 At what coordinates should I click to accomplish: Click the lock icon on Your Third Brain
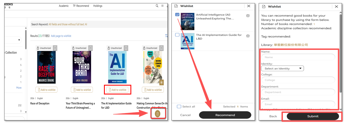(x=74, y=48)
